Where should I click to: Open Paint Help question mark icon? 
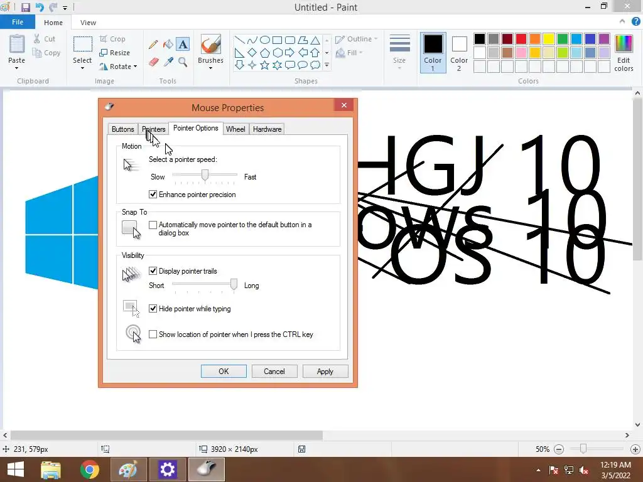[x=635, y=22]
